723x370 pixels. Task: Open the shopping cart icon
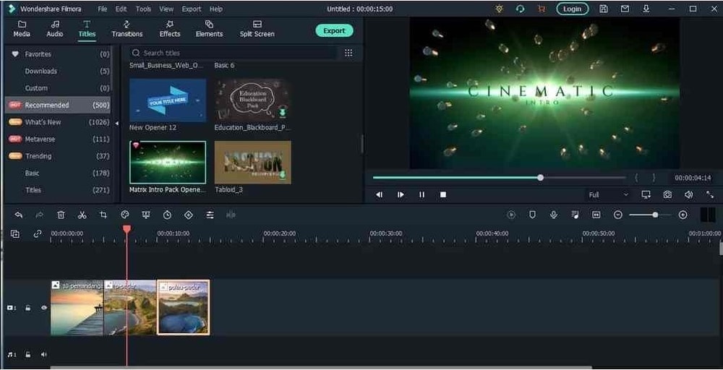tap(541, 9)
